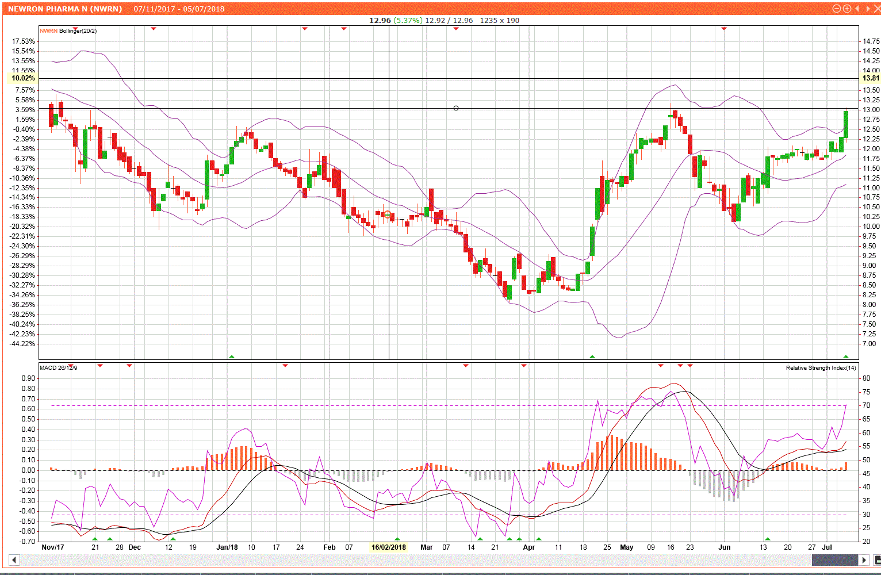Click the red signal marker above mid-December prices

tap(153, 28)
